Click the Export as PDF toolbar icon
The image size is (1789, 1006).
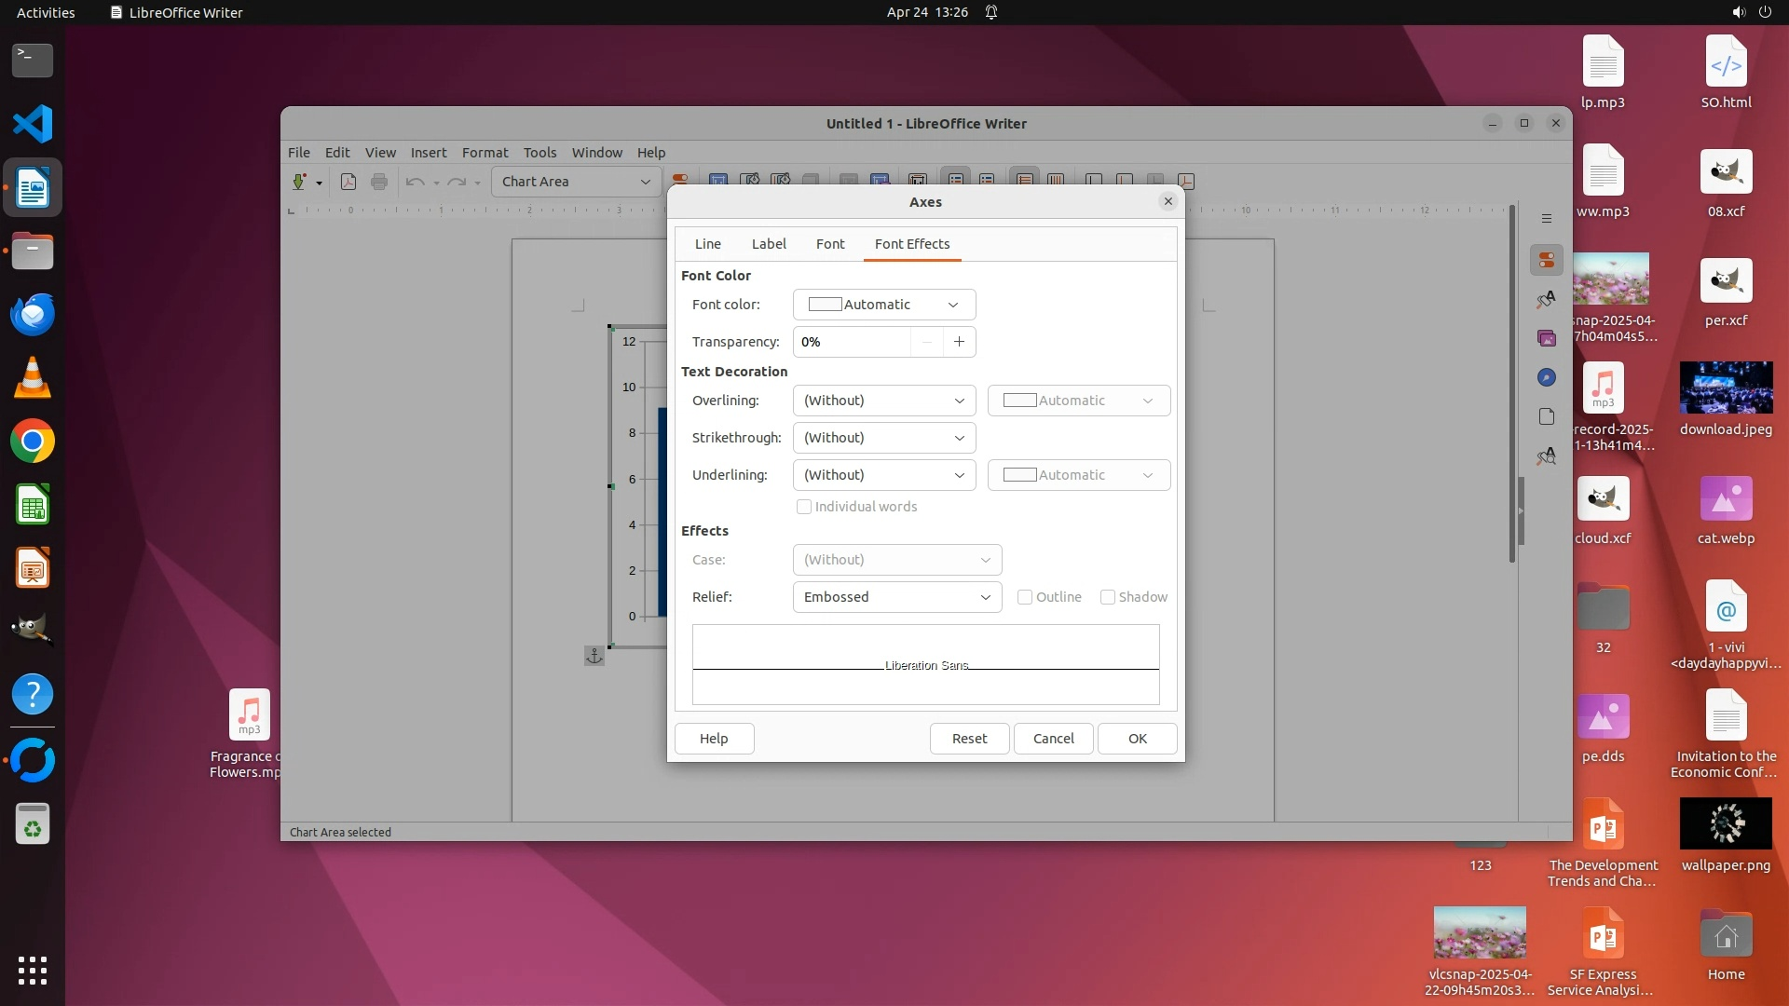click(x=348, y=182)
